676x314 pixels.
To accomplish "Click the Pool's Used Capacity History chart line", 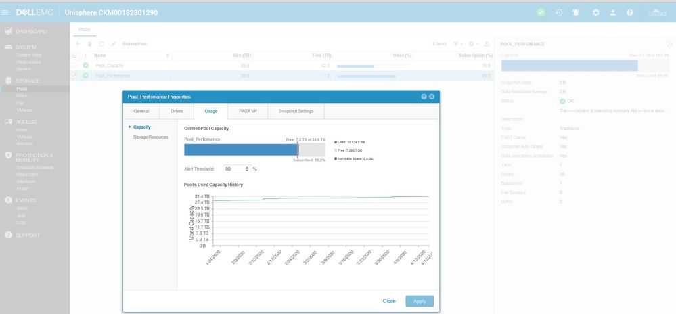I will 321,198.
